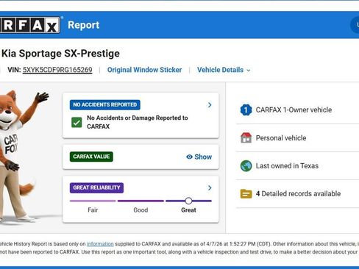Viewport: 359px width, 269px height.
Task: Click the Report header text
Action: [84, 25]
